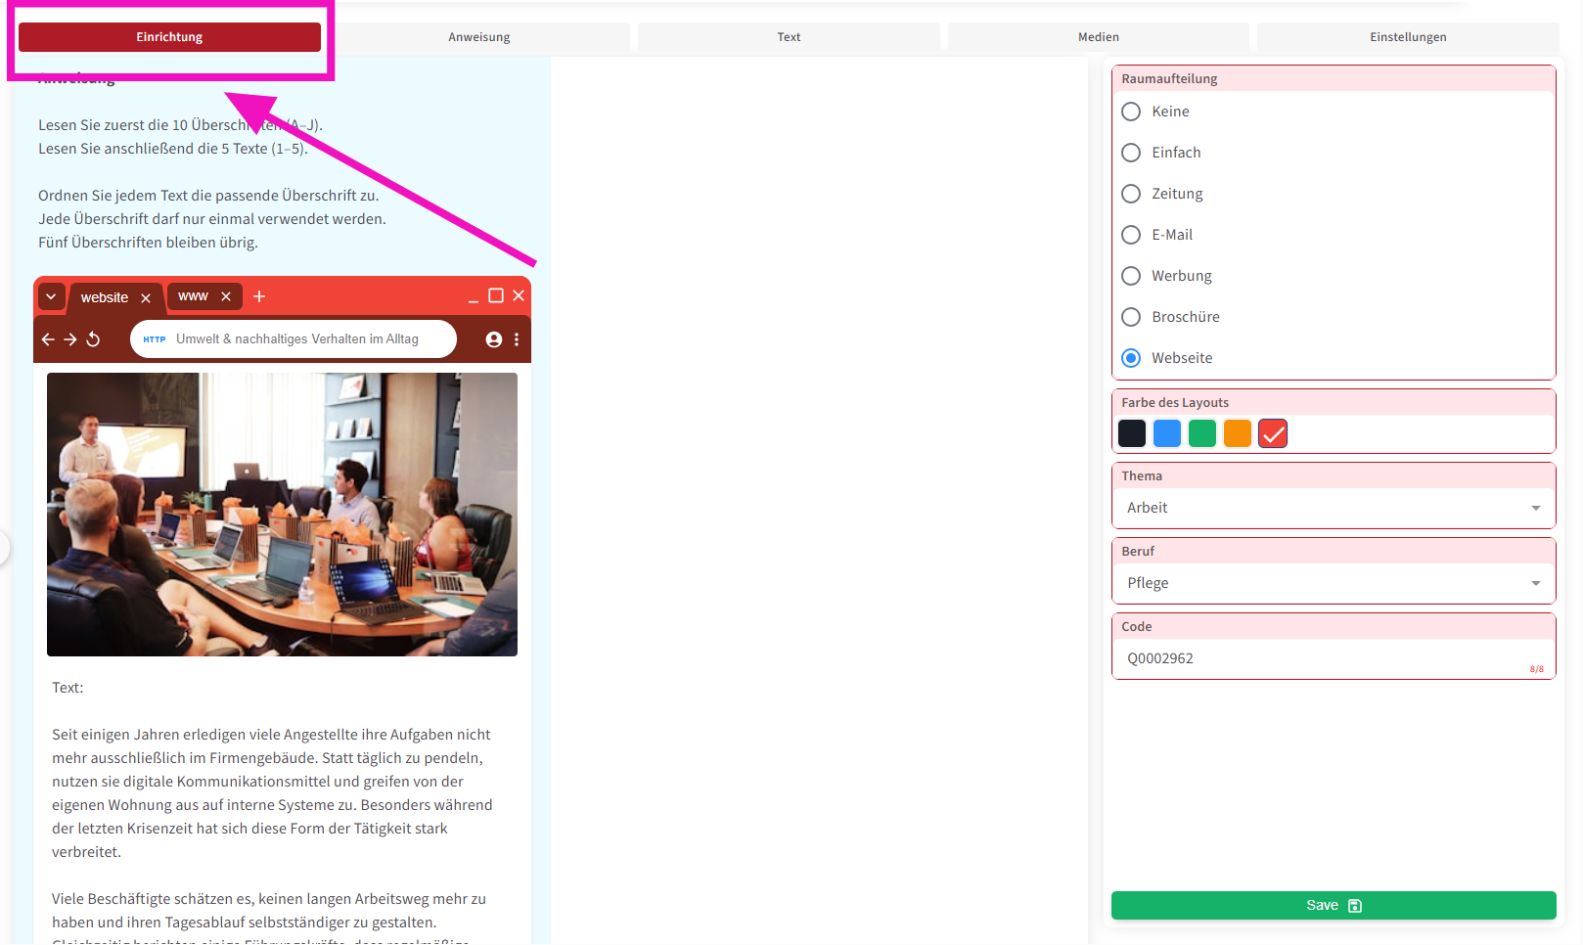Choose the Zeitung layout option

pyautogui.click(x=1131, y=194)
